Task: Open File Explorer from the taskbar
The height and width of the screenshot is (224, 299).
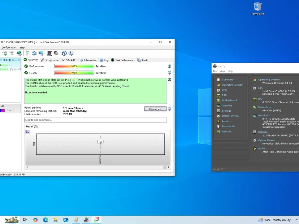Action: pyautogui.click(x=55, y=220)
